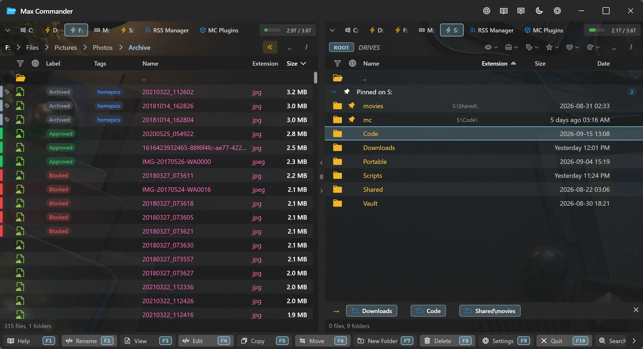
Task: Expand left panel drive list chevron
Action: click(x=8, y=30)
